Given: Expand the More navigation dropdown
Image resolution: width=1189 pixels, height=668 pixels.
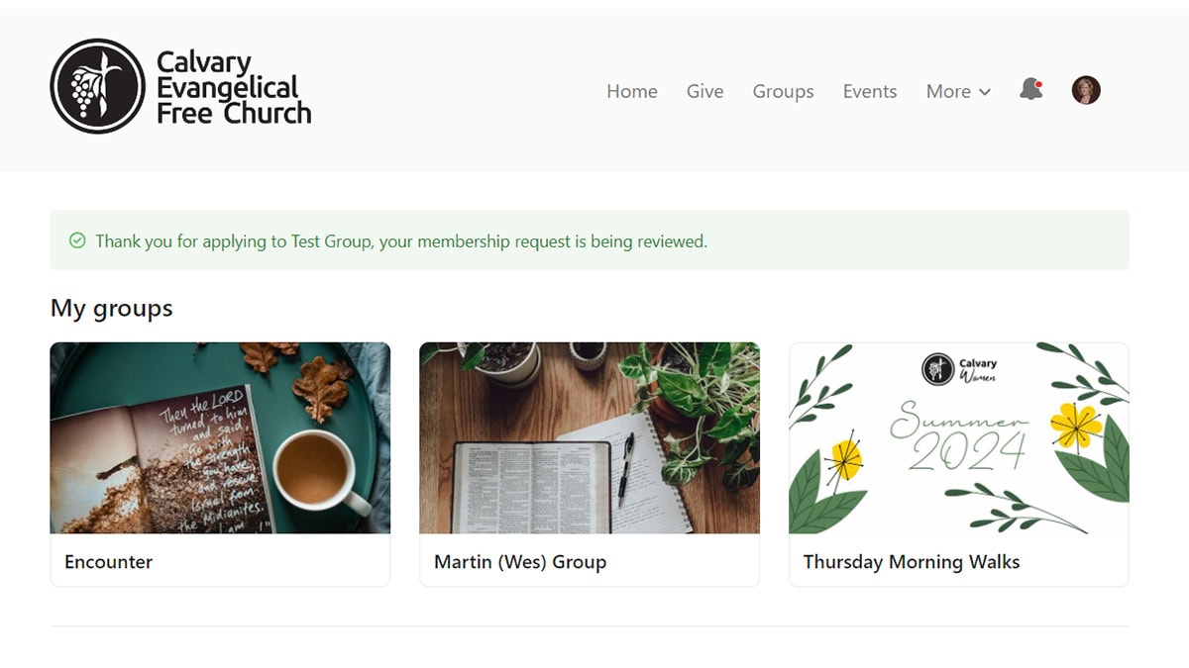Looking at the screenshot, I should tap(957, 91).
